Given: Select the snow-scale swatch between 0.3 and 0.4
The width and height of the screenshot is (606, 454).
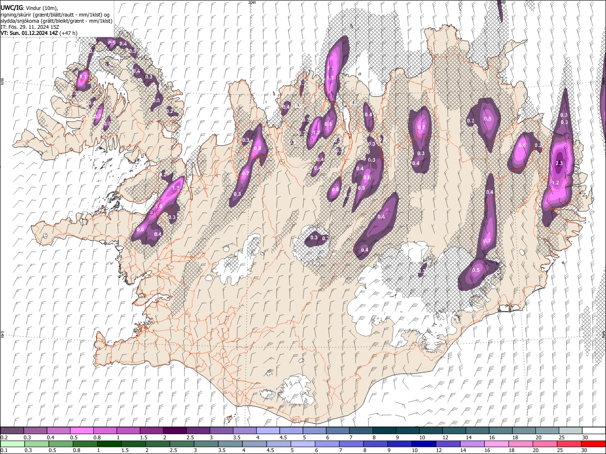Looking at the screenshot, I should point(36,431).
